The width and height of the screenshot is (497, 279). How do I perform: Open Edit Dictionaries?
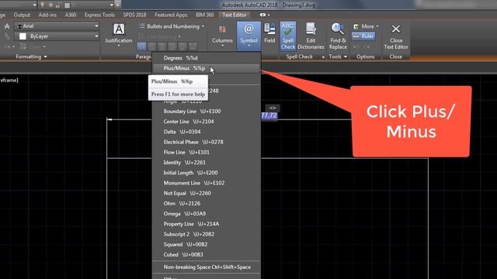pos(311,36)
